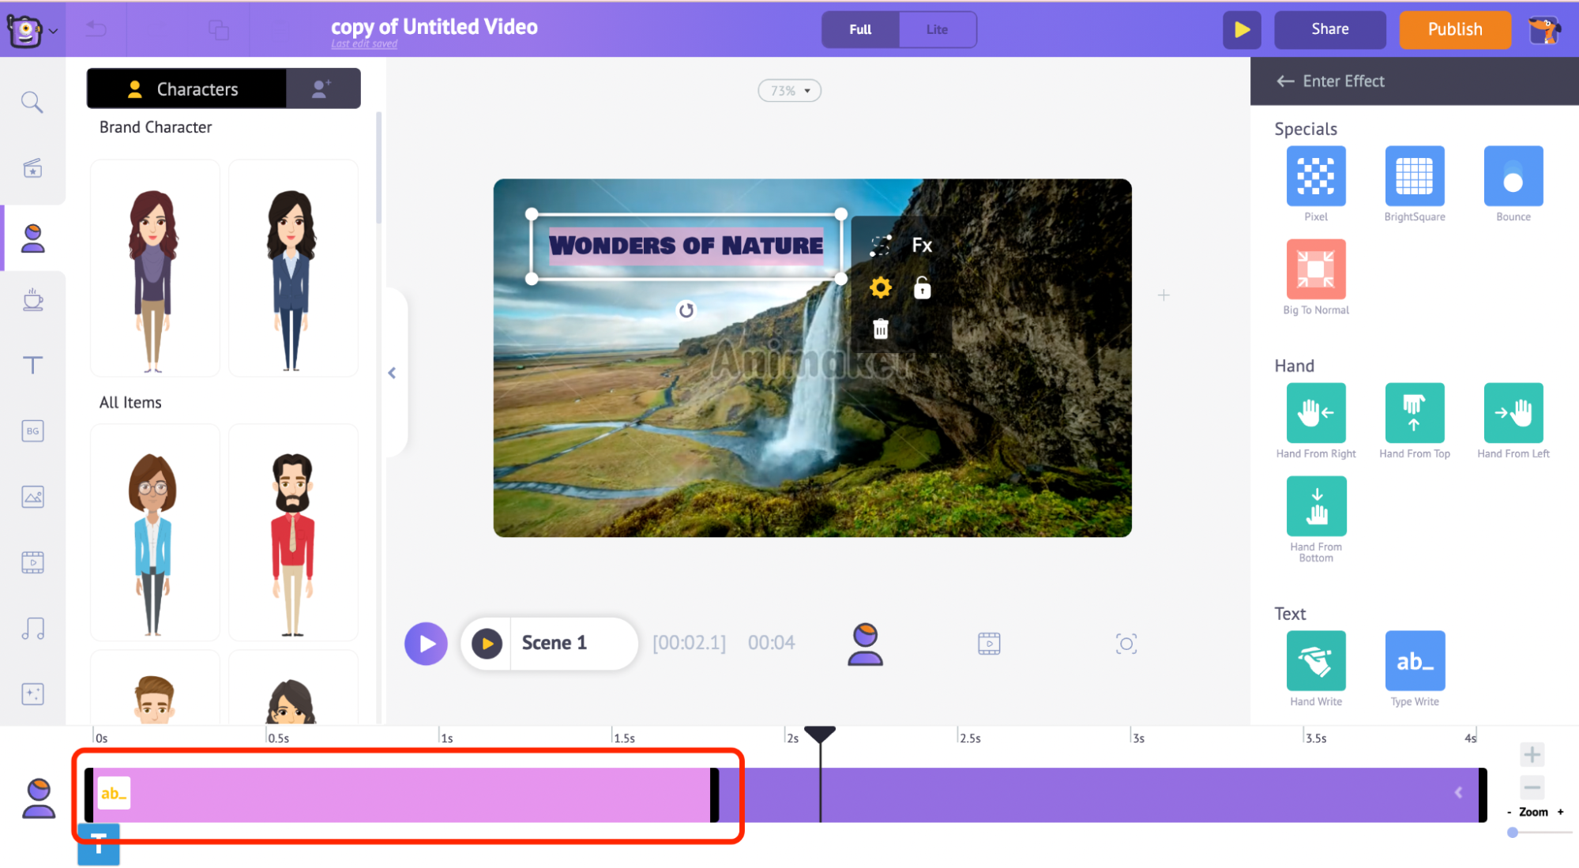1579x868 pixels.
Task: Select the BrightSquare enter effect
Action: point(1413,175)
